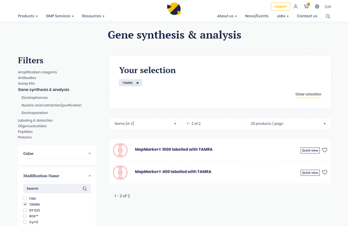Open site search magnifier in header

tap(328, 16)
